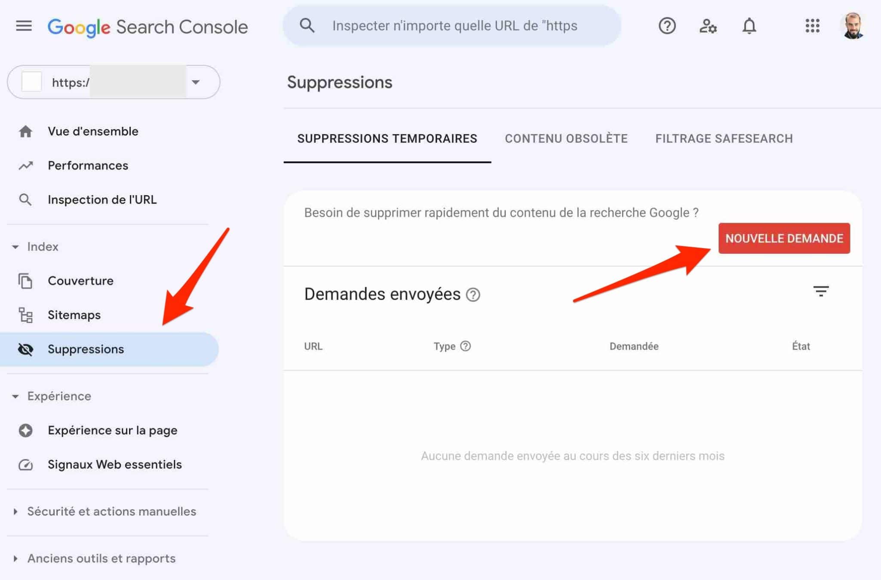
Task: Click the home icon for Vue d'ensemble
Action: [25, 131]
